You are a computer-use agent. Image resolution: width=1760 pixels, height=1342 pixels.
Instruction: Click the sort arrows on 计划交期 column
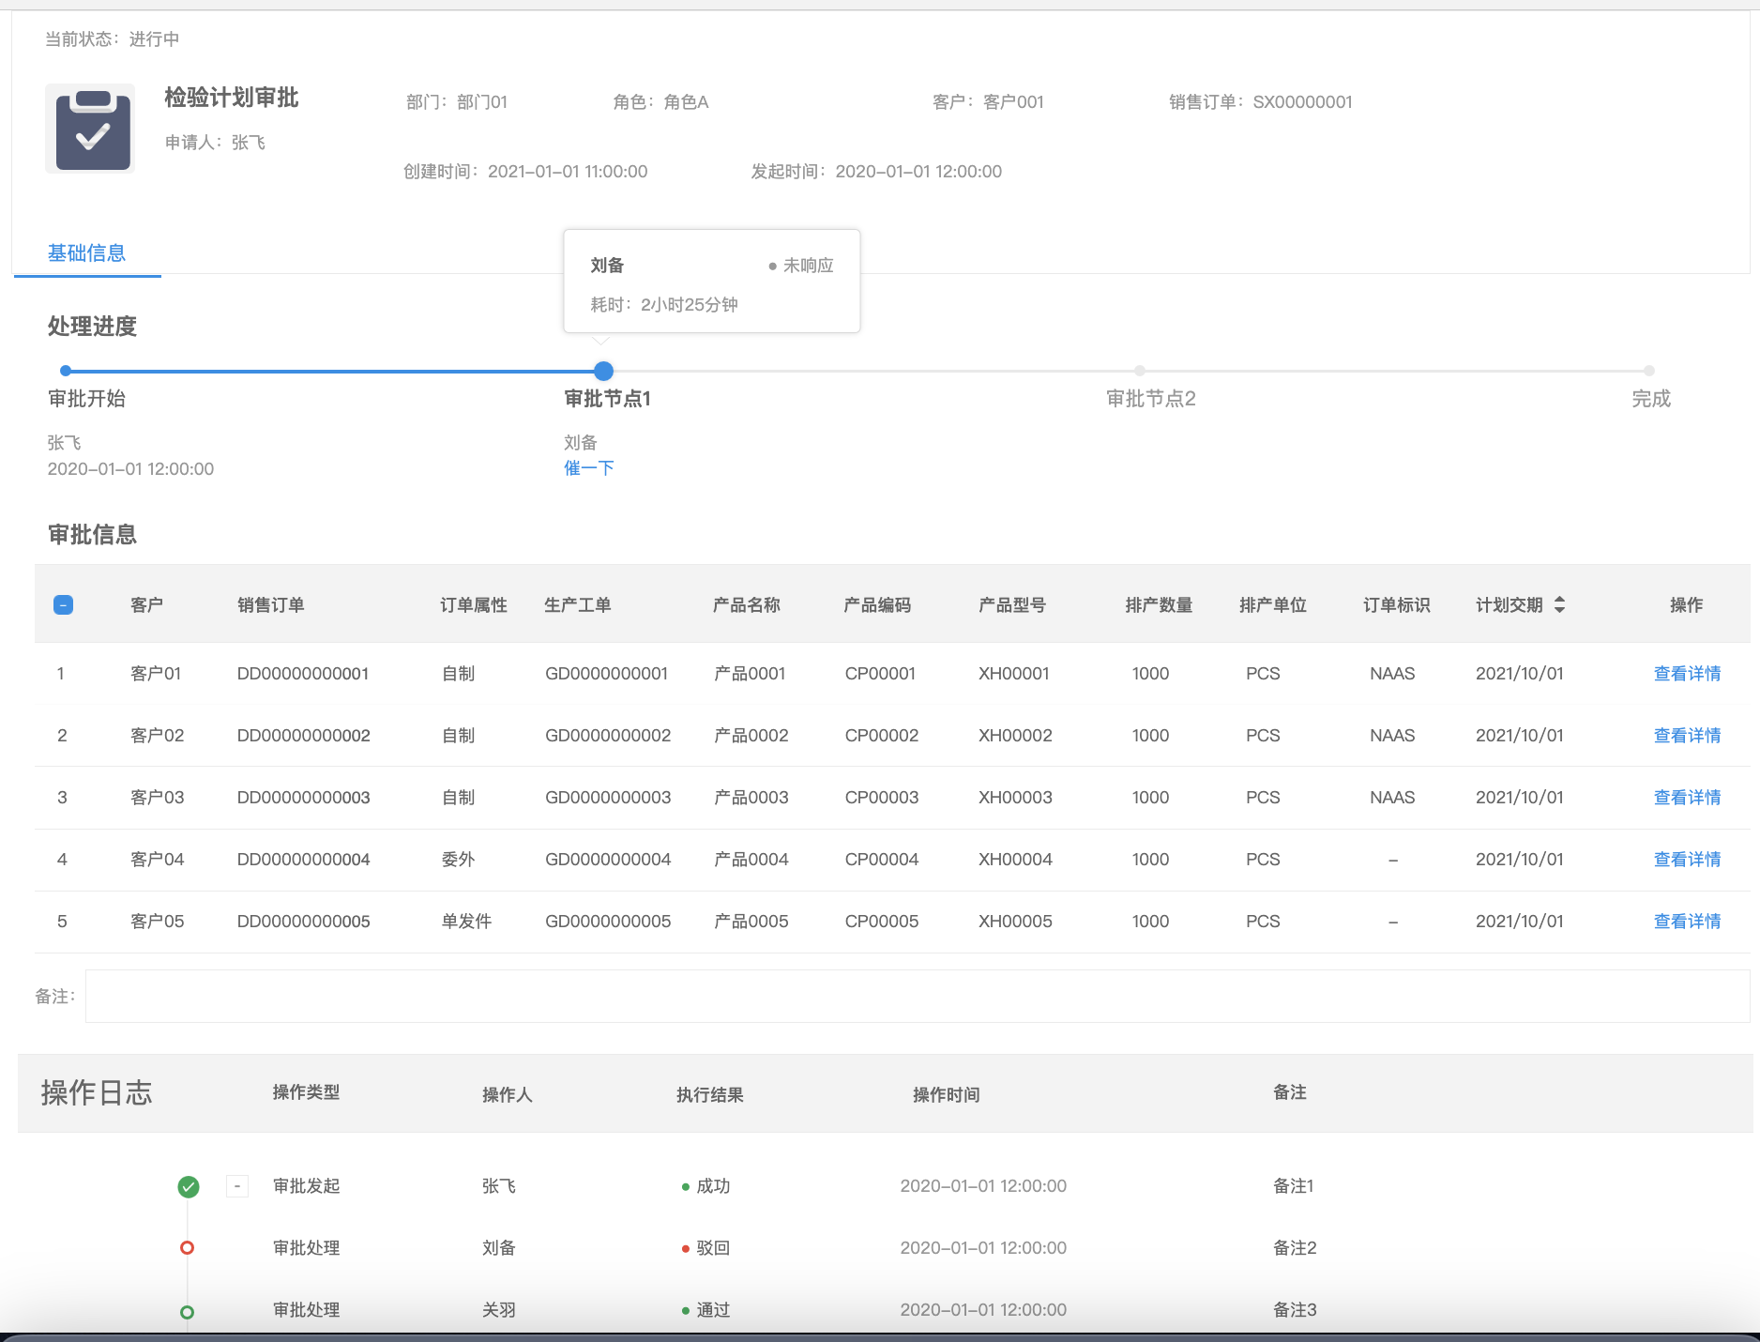pyautogui.click(x=1559, y=604)
